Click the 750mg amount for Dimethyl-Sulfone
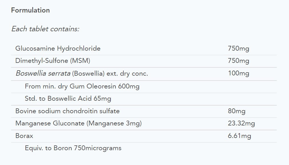The height and width of the screenshot is (165, 289). pos(238,61)
